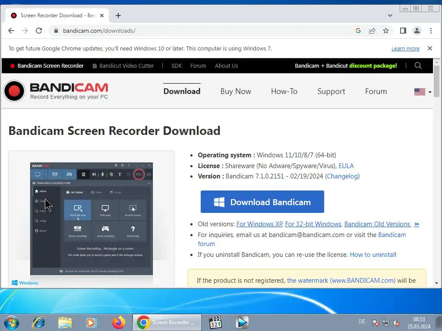Click the Chrome Screen Recorder taskbar button
Viewport: 442px width, 331px height.
[167, 322]
